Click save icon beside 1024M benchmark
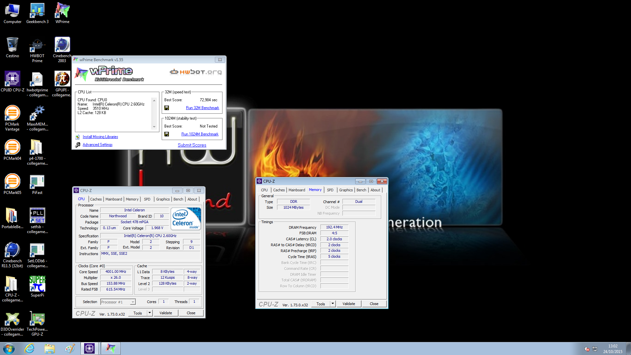 pyautogui.click(x=167, y=134)
